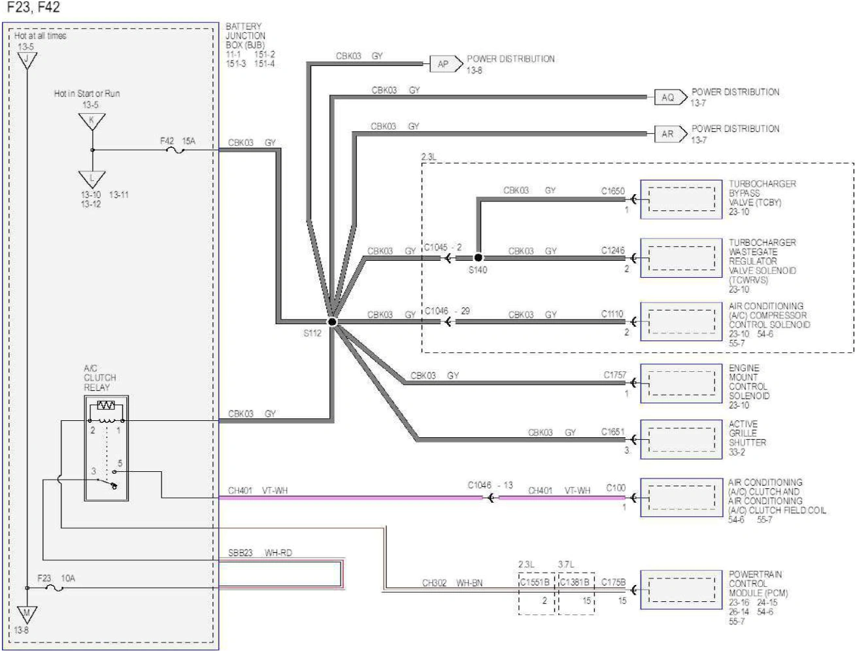Click the "C1757" connector label

click(614, 375)
